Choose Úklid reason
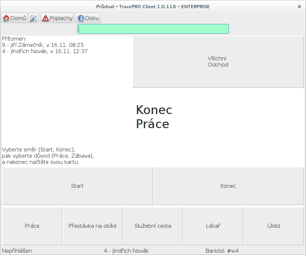306x255 pixels. [273, 226]
